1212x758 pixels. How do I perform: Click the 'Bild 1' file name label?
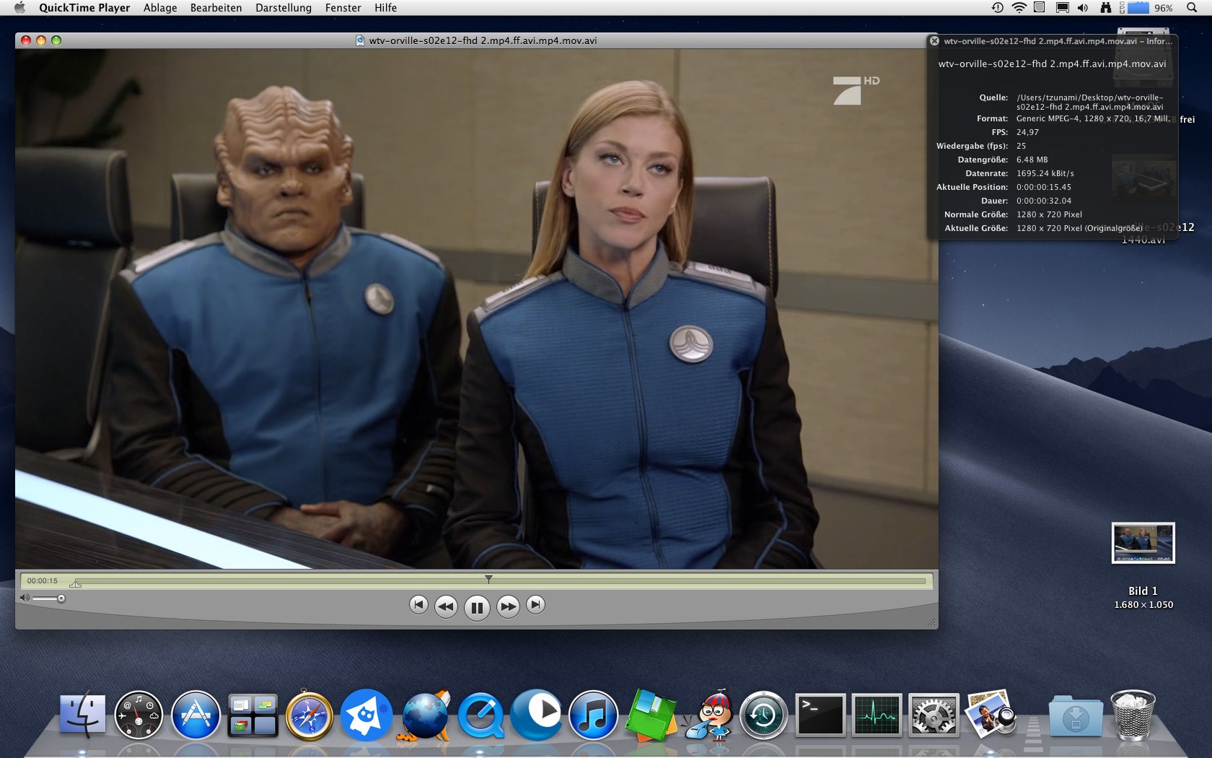pyautogui.click(x=1143, y=591)
